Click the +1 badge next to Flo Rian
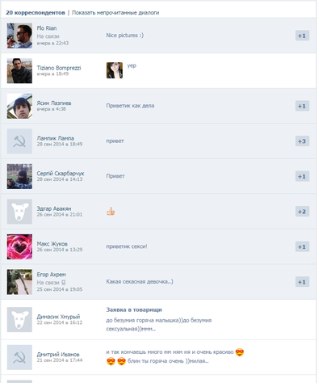This screenshot has height=383, width=323. [302, 36]
